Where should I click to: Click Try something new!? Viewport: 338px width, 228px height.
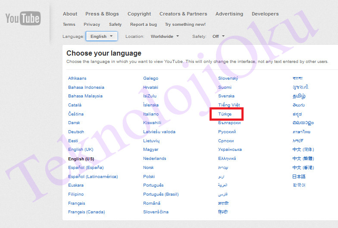pos(185,24)
